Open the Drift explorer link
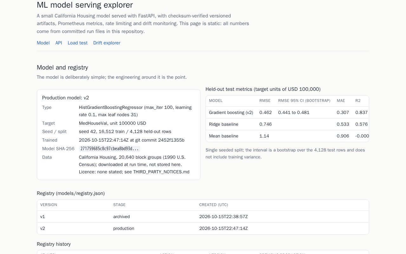 [107, 43]
